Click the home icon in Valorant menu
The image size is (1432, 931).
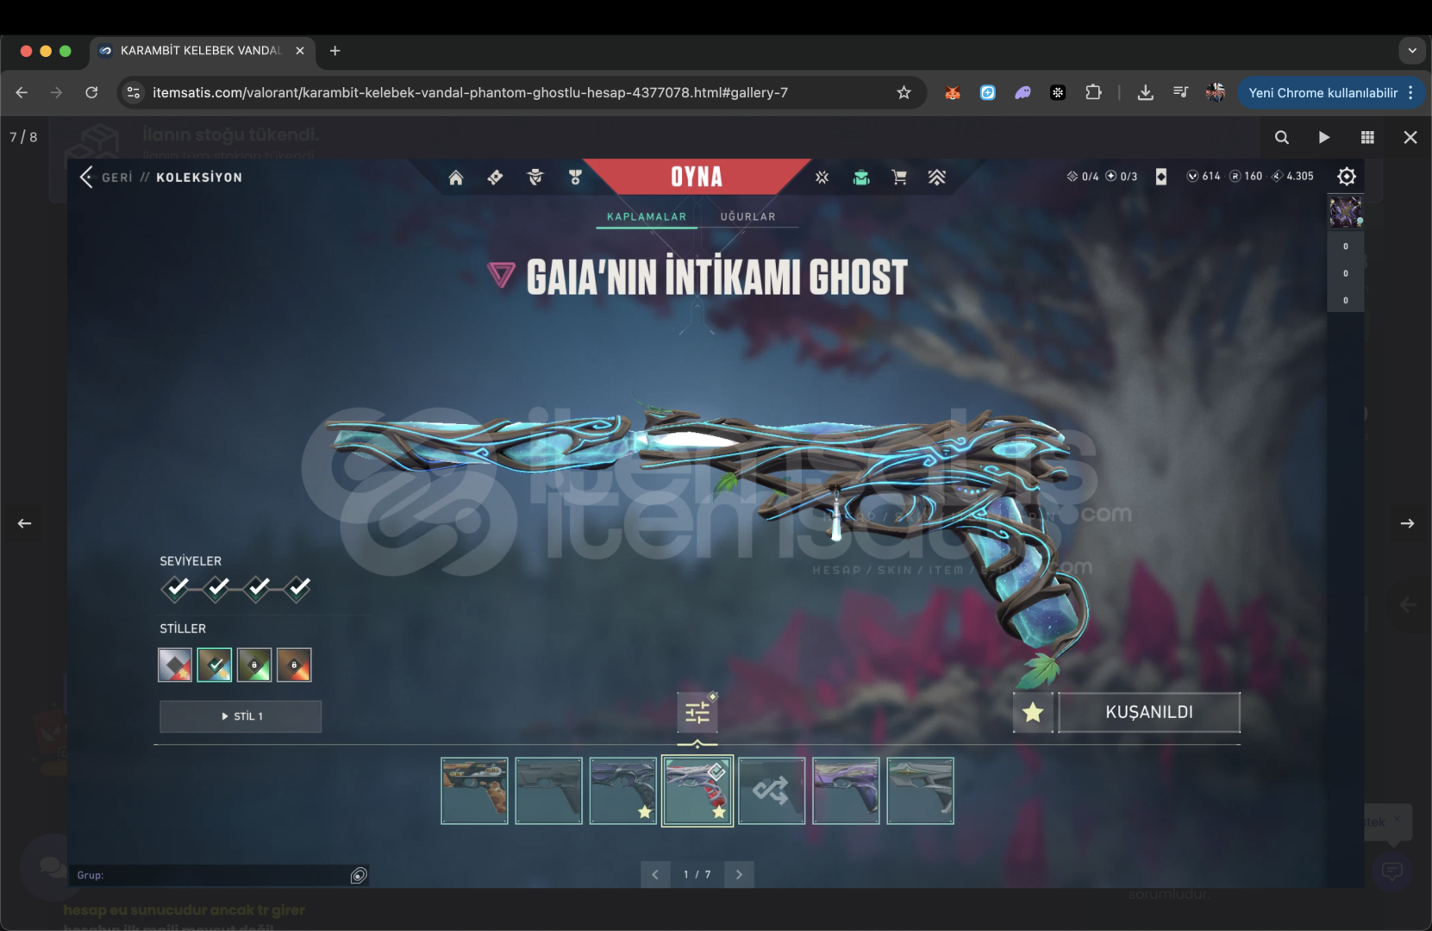coord(456,178)
